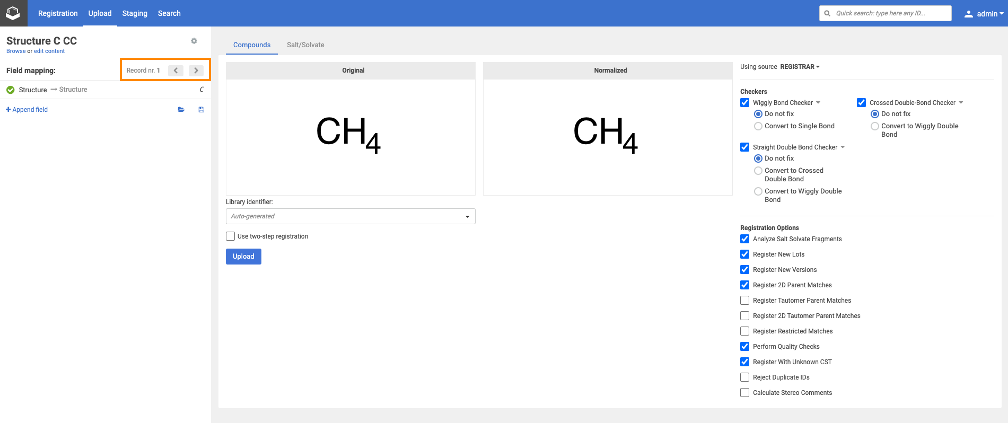Click into the Quick search field
Screen dimensions: 1008x423
890,13
